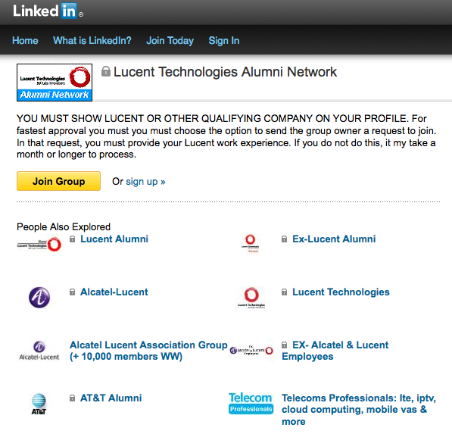Screen dimensions: 452x437
Task: Open What is LinkedIn? page
Action: [92, 40]
